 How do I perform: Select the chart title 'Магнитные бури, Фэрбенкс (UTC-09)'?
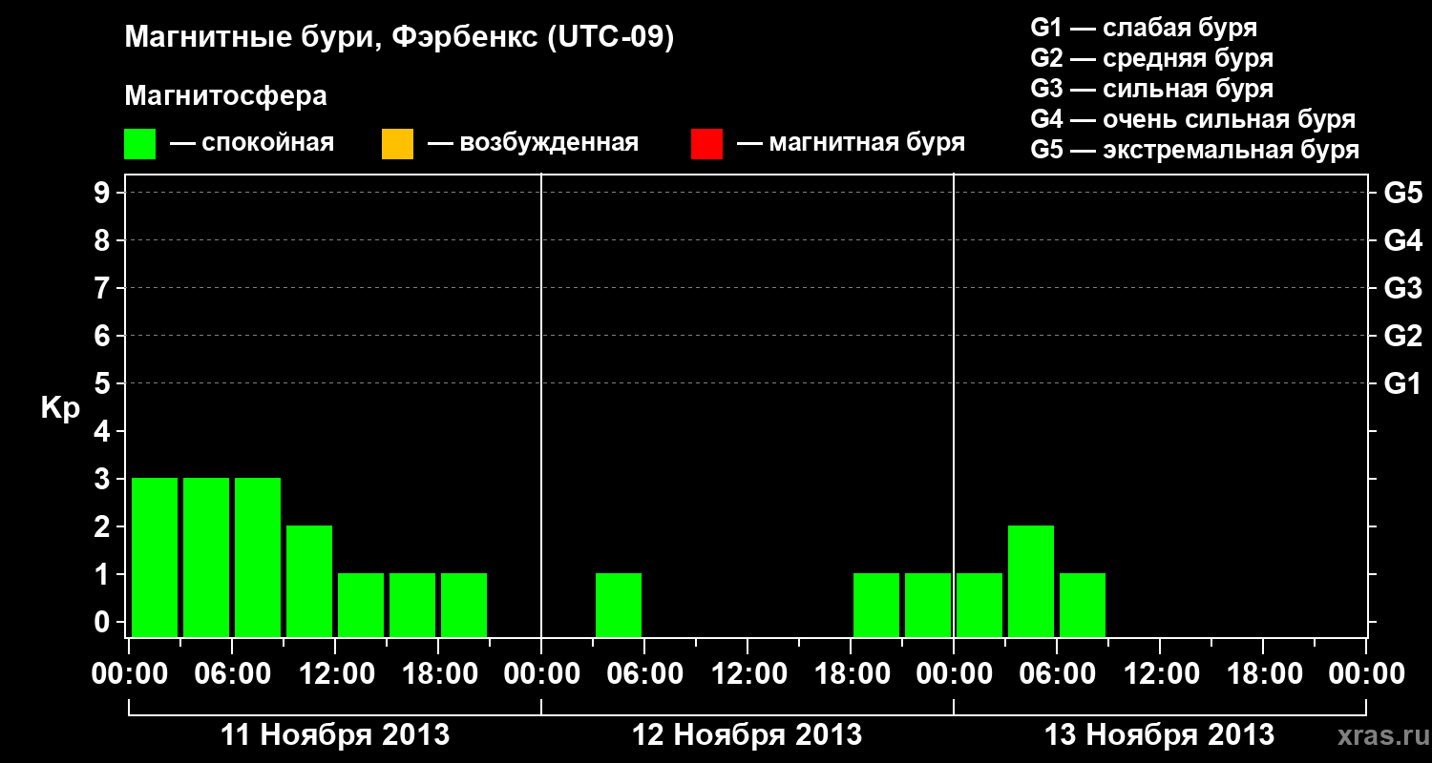[399, 38]
